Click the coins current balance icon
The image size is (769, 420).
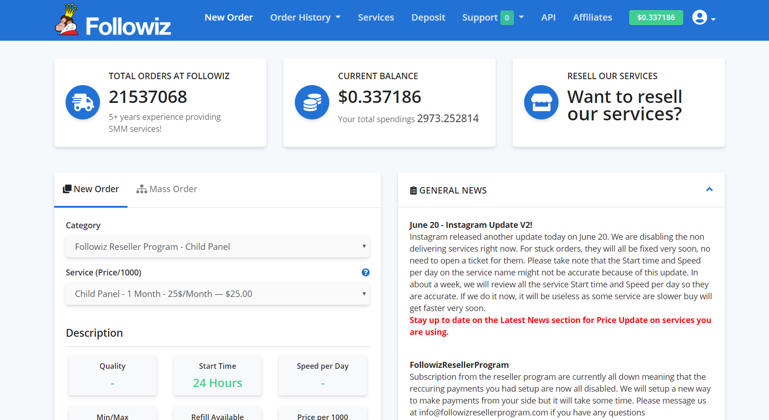pos(312,102)
